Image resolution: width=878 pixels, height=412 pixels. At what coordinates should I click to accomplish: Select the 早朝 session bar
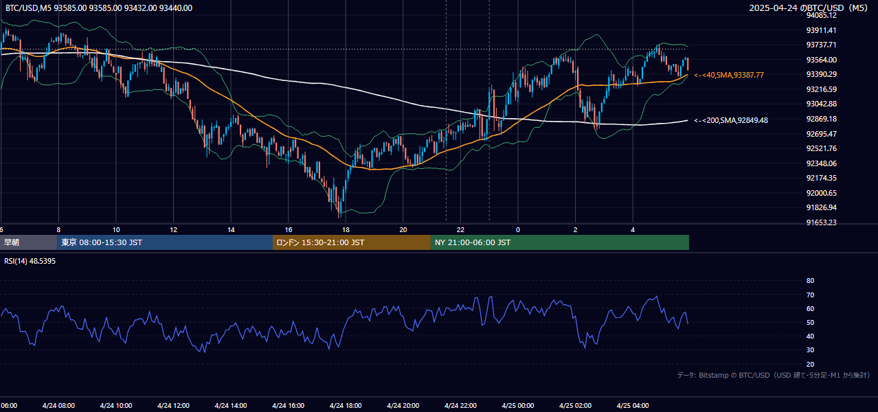28,242
